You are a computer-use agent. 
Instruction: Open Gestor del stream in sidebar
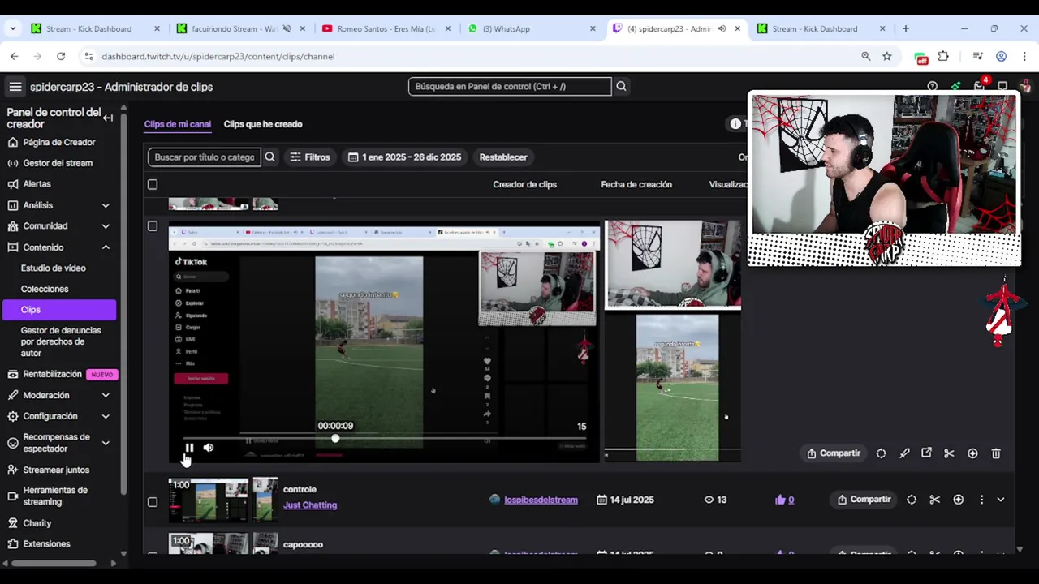coord(58,163)
